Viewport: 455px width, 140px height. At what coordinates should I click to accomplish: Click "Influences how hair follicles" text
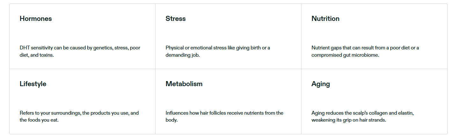199,113
